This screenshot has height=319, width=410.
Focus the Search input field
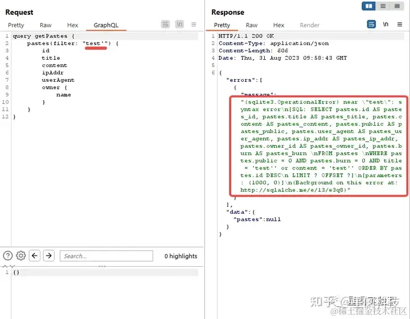pyautogui.click(x=106, y=256)
